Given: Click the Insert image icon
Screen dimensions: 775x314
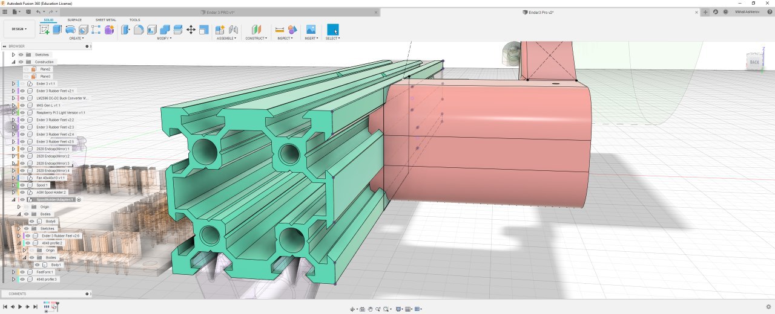Looking at the screenshot, I should 311,30.
